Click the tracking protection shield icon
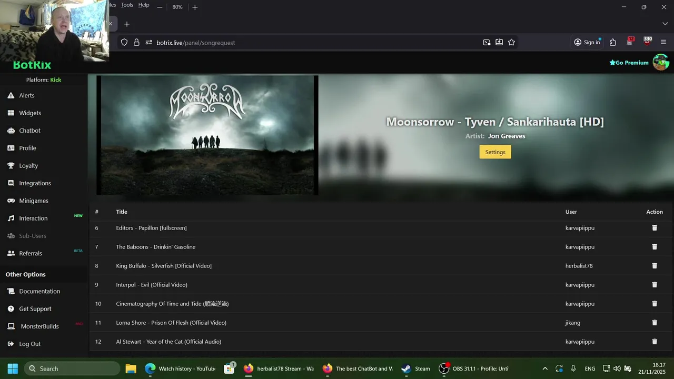 (124, 42)
